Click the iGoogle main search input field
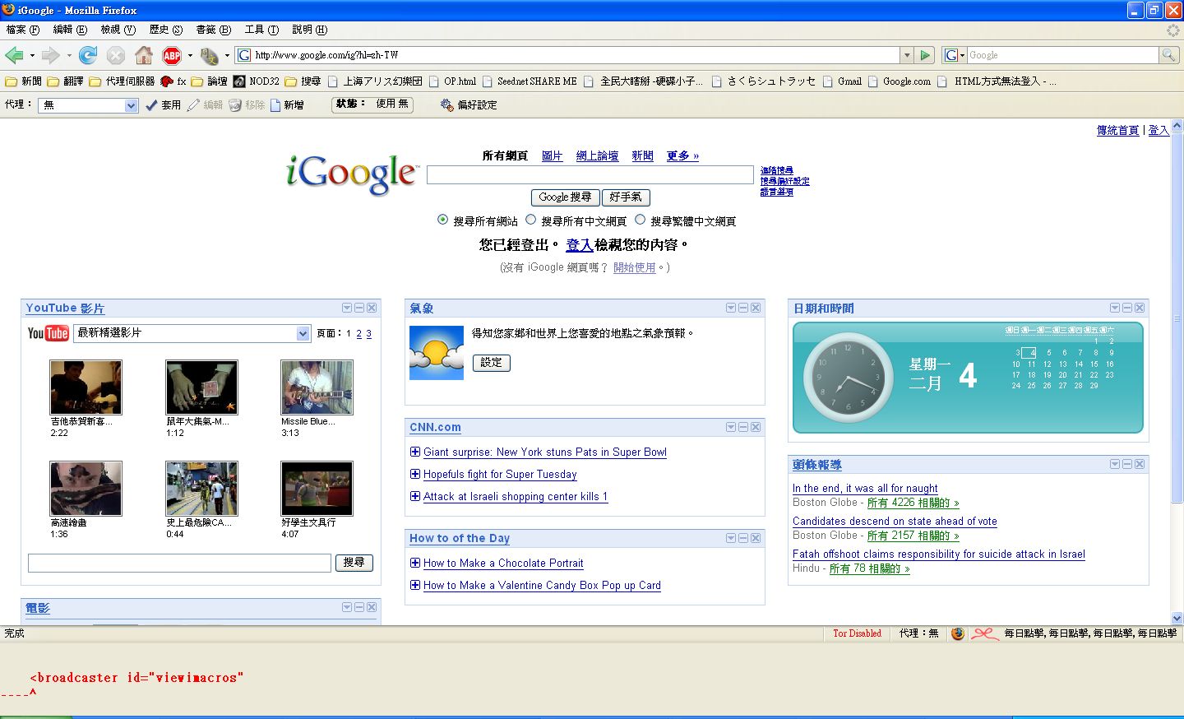Image resolution: width=1184 pixels, height=719 pixels. click(x=590, y=174)
